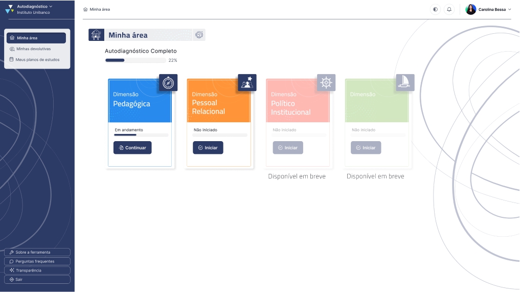
Task: Click the house icon beside Minha área title
Action: [96, 35]
